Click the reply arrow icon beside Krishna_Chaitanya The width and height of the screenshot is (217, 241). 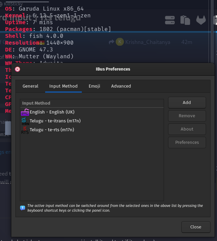[x=112, y=42]
